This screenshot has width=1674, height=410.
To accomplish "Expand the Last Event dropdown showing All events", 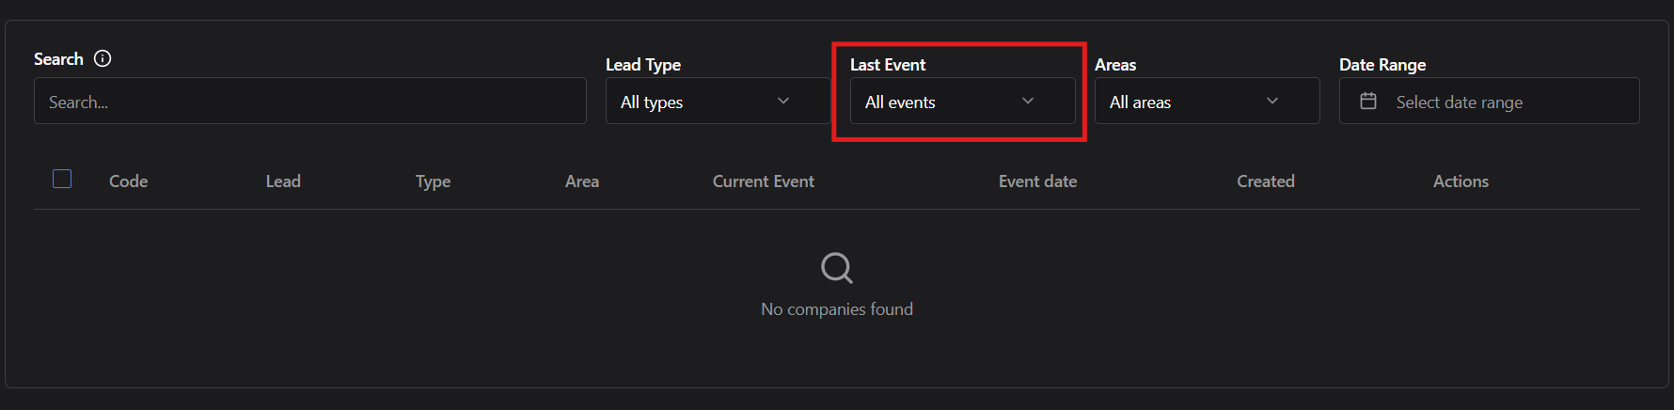I will [x=961, y=102].
